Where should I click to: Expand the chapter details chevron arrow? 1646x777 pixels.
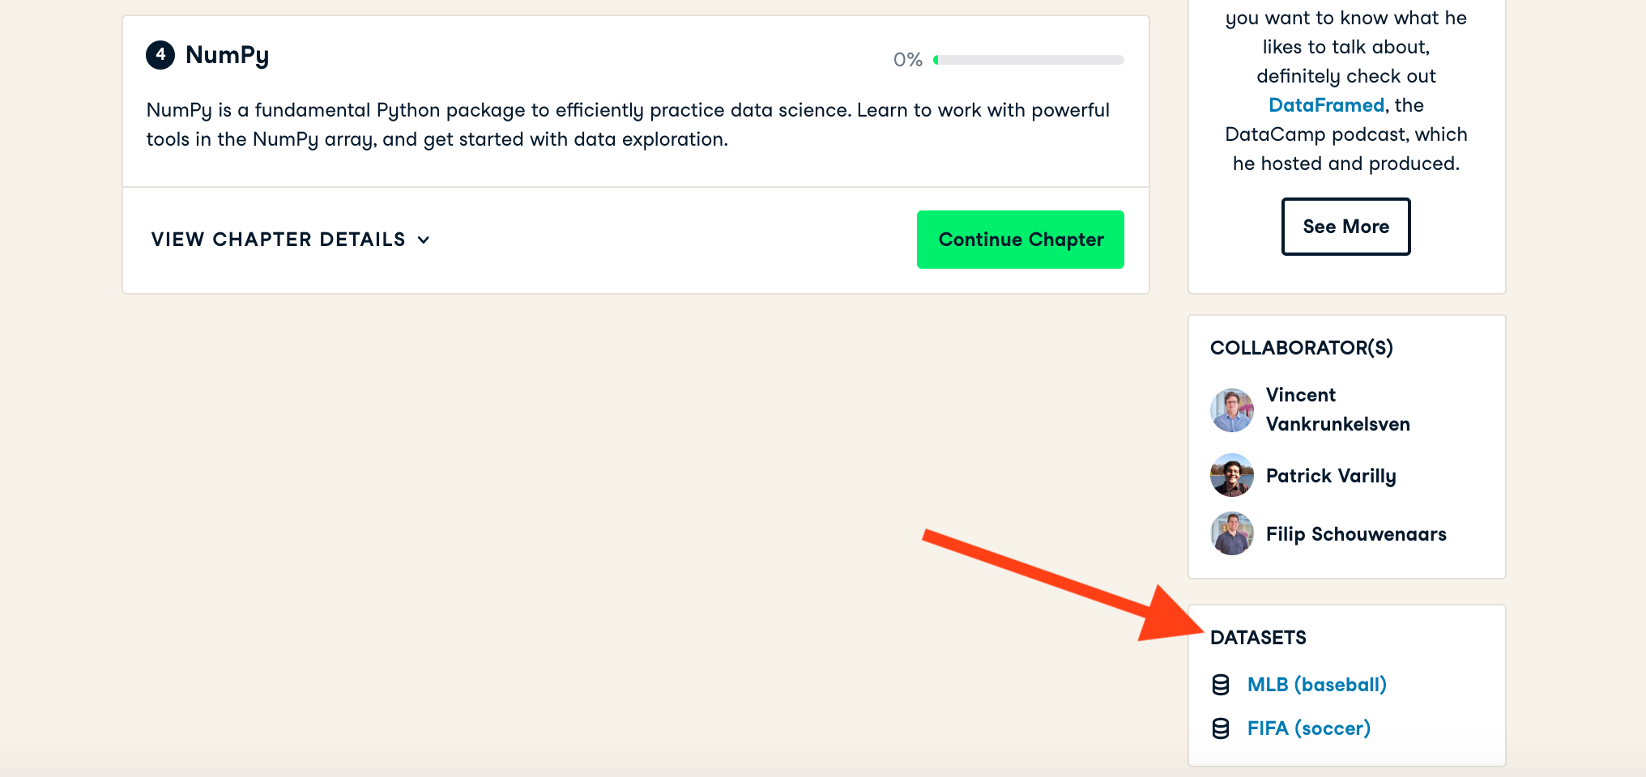[424, 240]
